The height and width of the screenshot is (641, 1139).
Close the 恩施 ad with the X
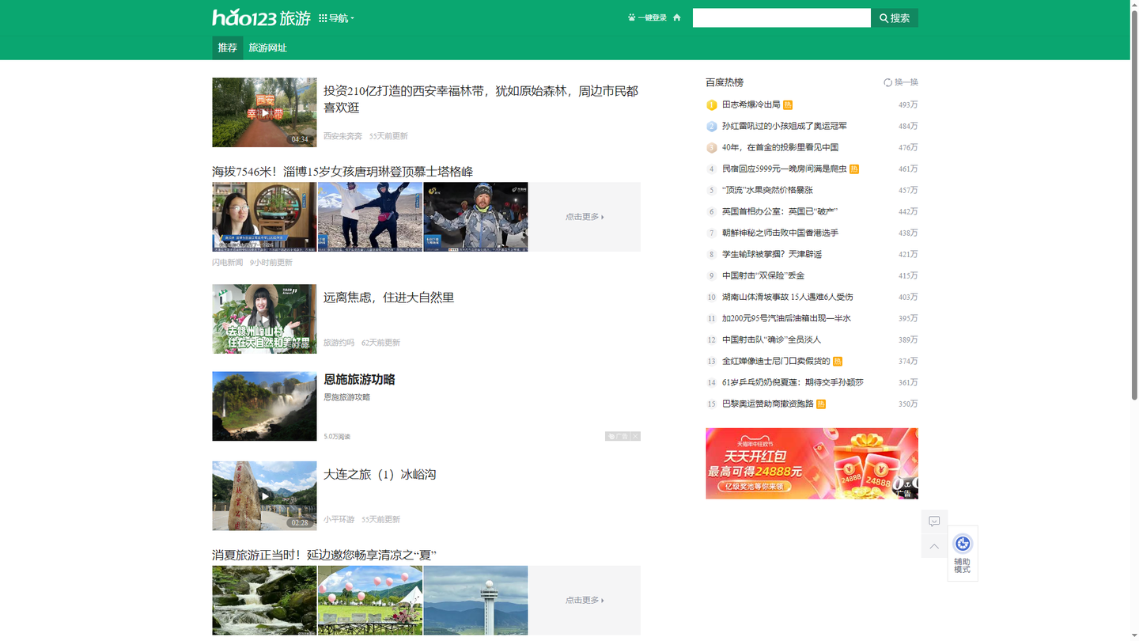635,436
